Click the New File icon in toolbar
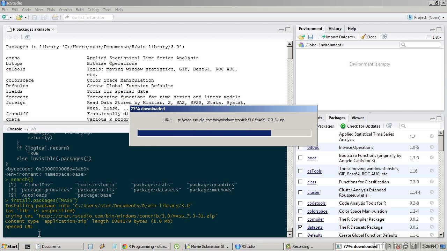 click(5, 17)
